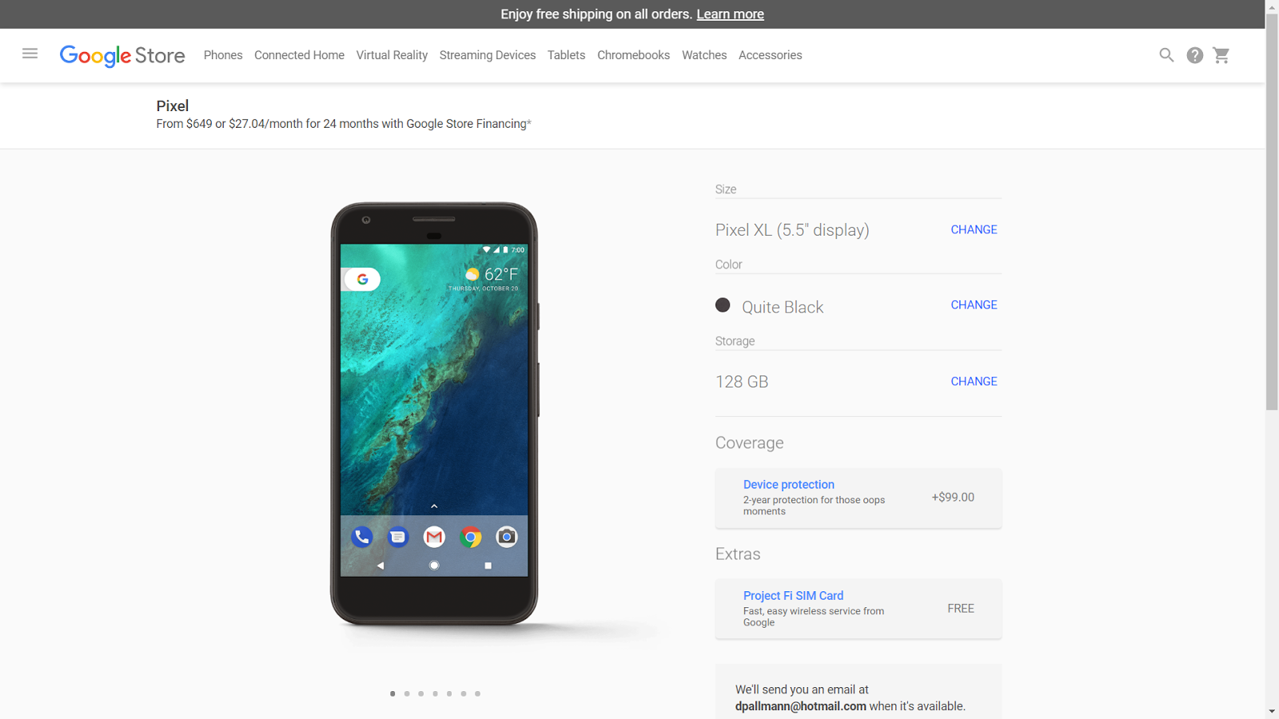The image size is (1279, 719).
Task: Change the Pixel XL size selection
Action: [974, 229]
